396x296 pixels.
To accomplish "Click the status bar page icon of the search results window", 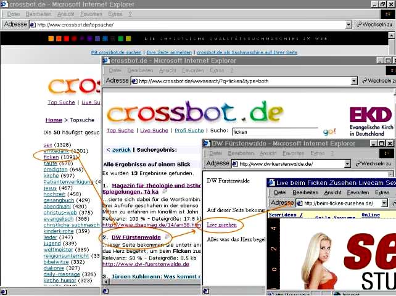I will coord(106,291).
